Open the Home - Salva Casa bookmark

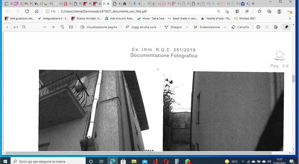151,18
